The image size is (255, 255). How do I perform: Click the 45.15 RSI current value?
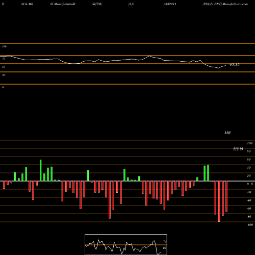point(235,65)
